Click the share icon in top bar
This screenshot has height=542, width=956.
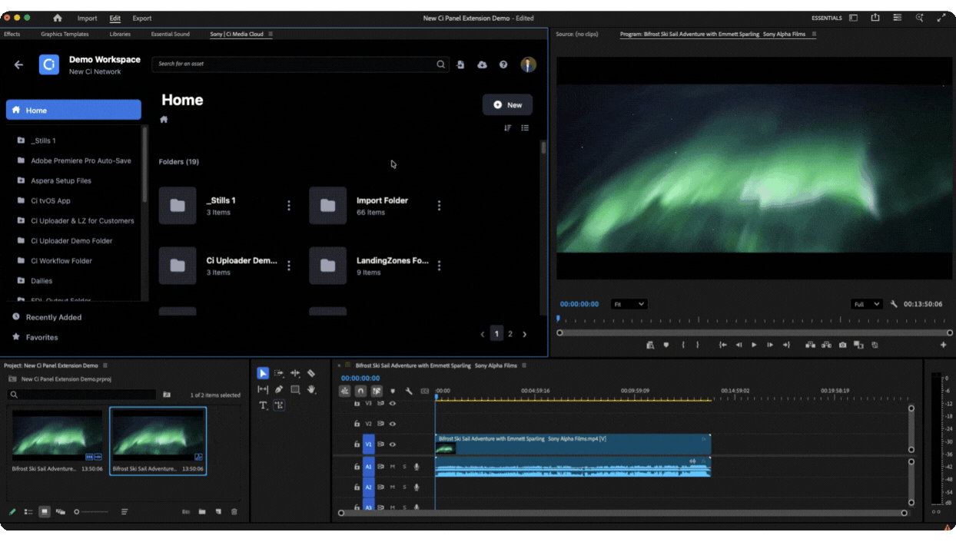point(875,18)
